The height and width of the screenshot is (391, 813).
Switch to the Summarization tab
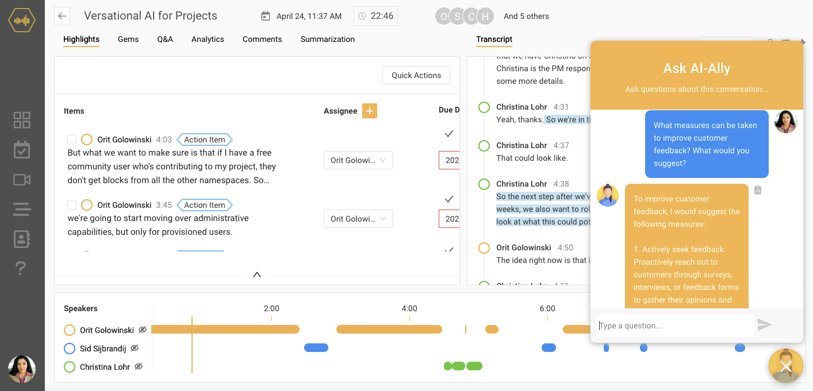pyautogui.click(x=327, y=39)
